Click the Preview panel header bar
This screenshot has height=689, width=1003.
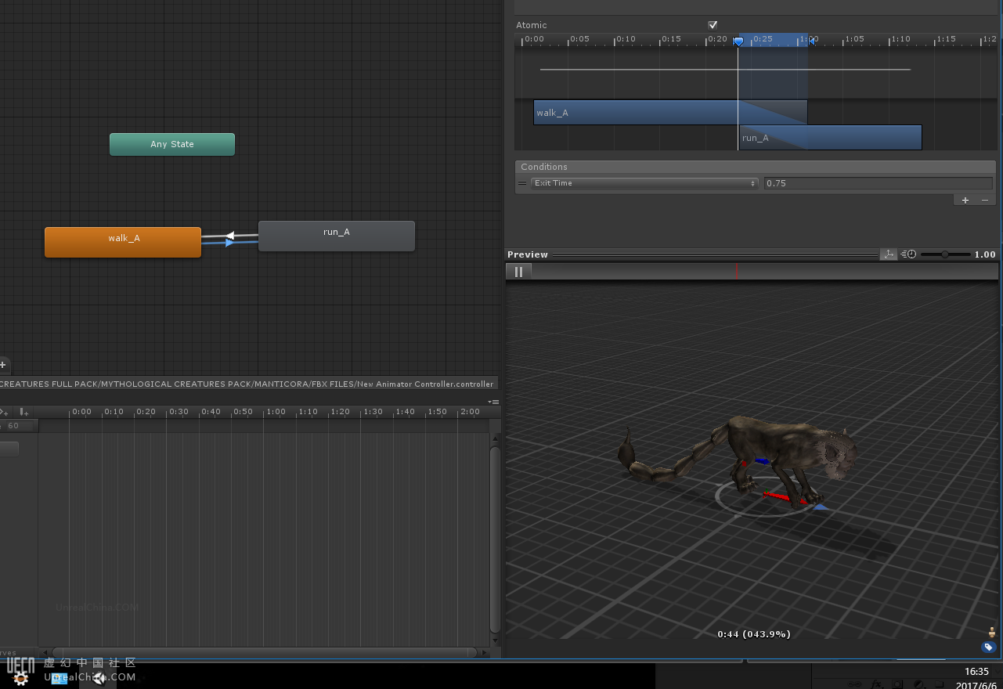(692, 254)
